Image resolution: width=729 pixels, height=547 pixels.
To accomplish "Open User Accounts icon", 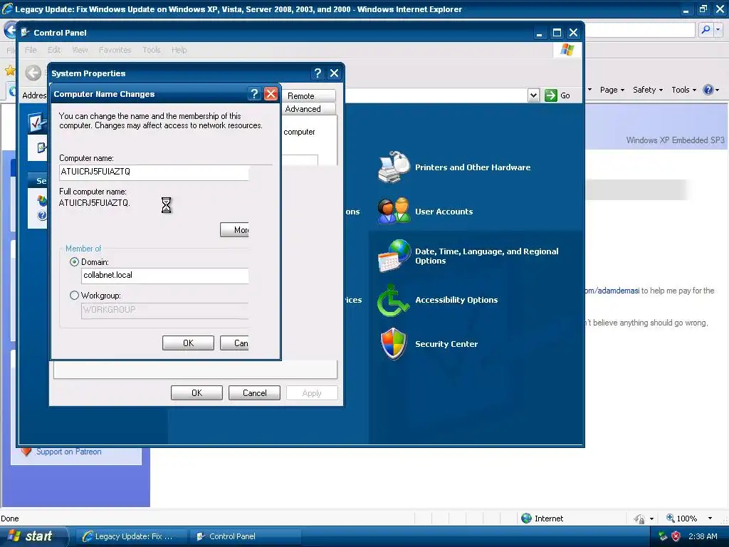I will (394, 211).
